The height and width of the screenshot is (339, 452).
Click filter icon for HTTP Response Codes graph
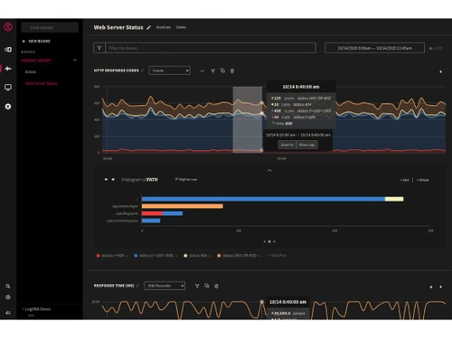click(212, 71)
